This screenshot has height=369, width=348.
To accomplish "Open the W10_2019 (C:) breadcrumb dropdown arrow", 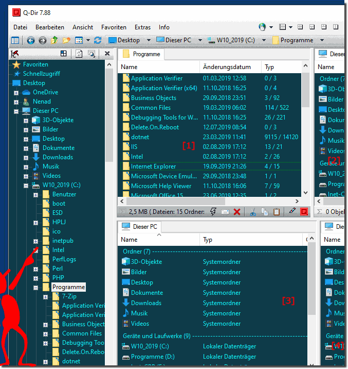I will [264, 41].
